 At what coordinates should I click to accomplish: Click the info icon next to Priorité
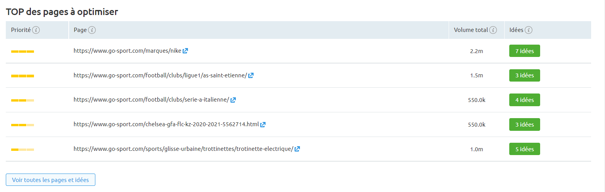[x=36, y=30]
